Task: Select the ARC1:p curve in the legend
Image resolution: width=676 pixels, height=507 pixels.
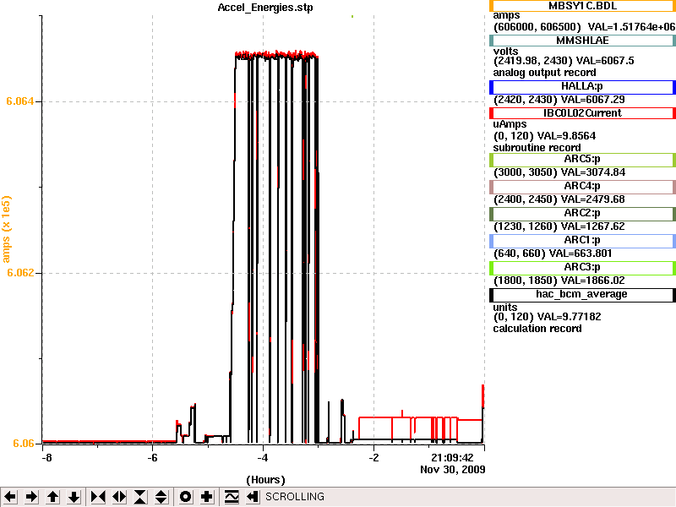Action: pyautogui.click(x=582, y=241)
